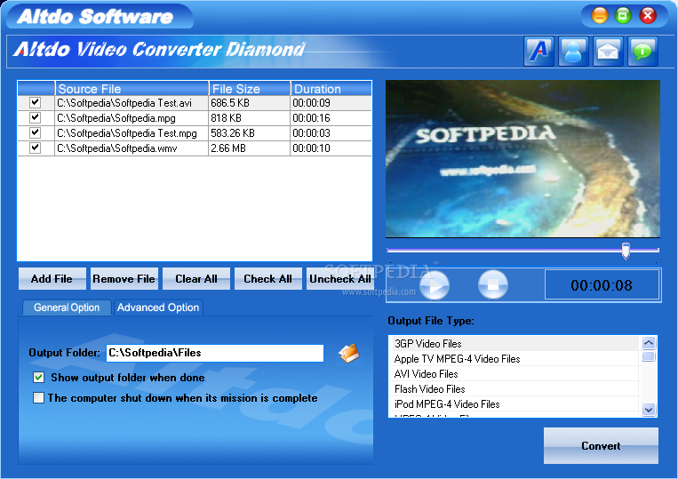Select row C:\Softpedia\Softpedia Test.mpg
Image resolution: width=678 pixels, height=479 pixels.
point(195,133)
